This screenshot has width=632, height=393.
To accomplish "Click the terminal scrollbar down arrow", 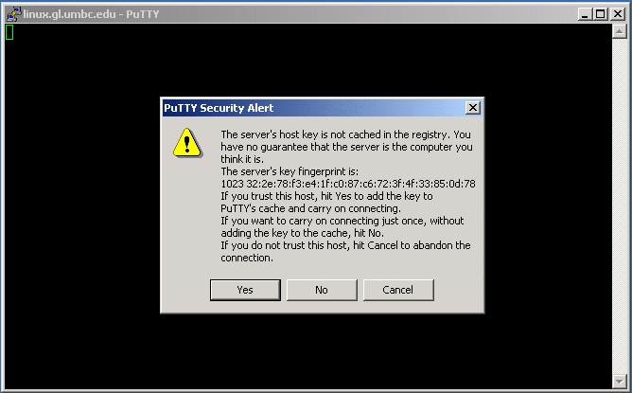I will click(619, 381).
